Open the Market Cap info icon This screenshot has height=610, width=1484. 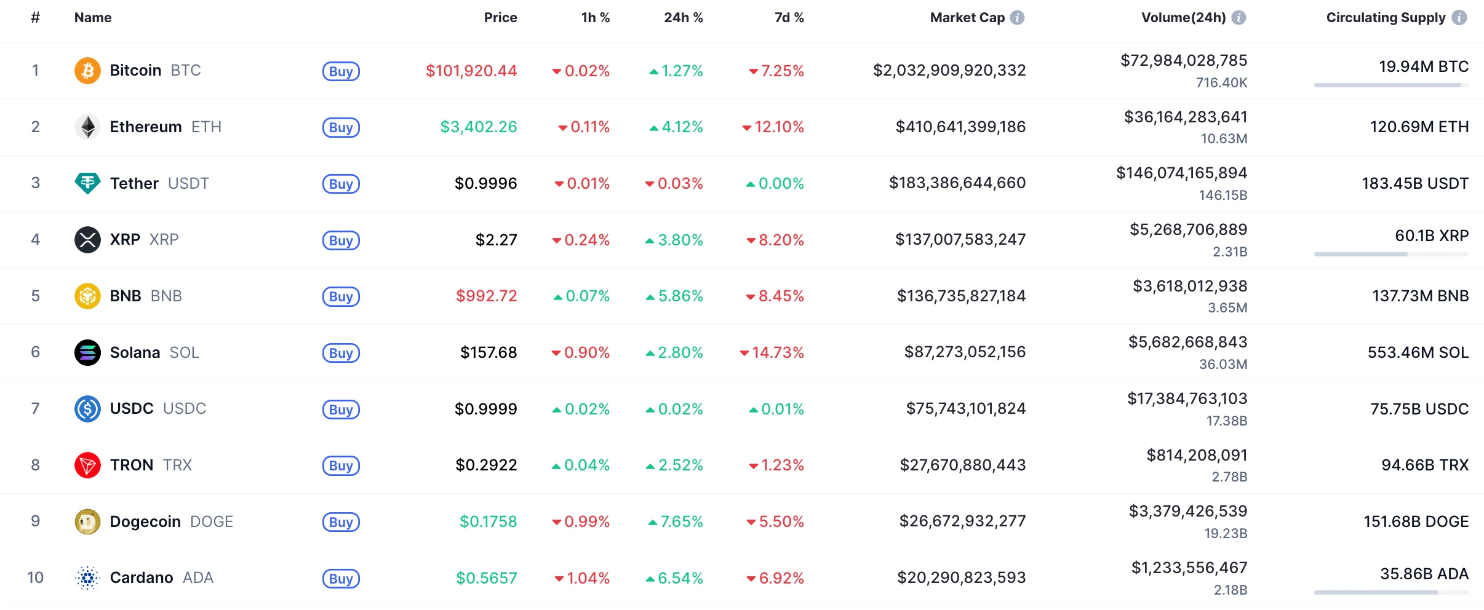coord(1018,18)
